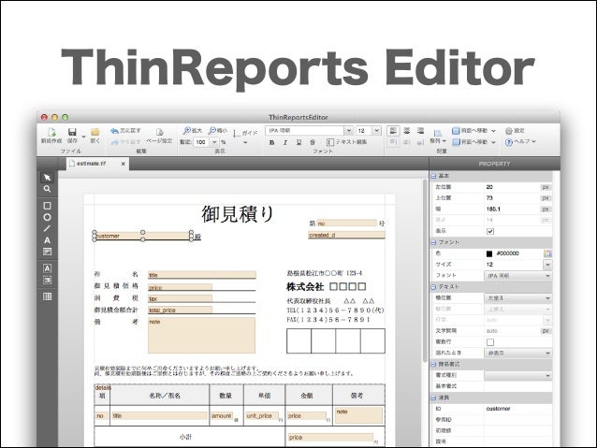
Task: Toggle bold formatting
Action: 271,142
